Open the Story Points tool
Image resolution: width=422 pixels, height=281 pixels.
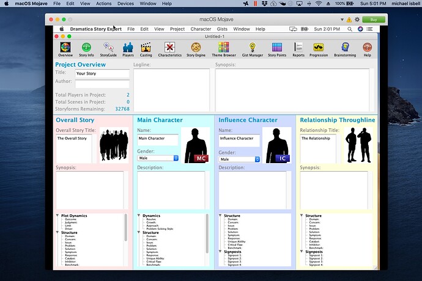[x=277, y=49]
